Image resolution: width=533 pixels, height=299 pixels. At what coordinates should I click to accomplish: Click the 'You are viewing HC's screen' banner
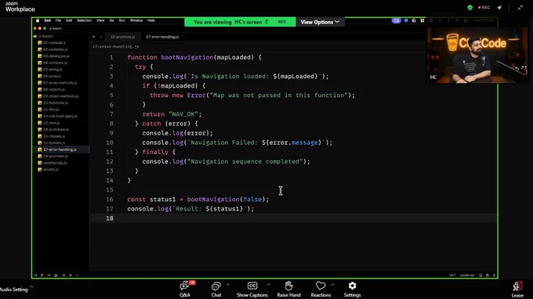click(x=240, y=22)
